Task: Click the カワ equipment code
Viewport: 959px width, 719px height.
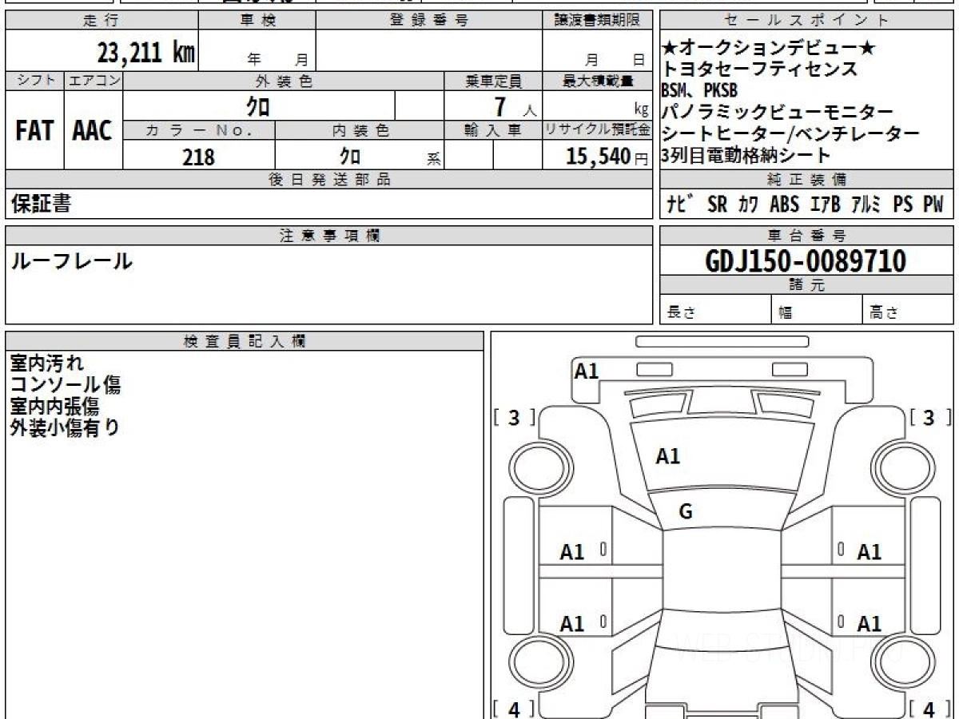Action: (749, 205)
